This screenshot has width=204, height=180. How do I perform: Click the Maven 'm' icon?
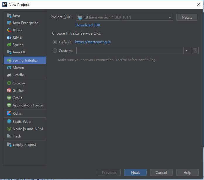pos(9,67)
